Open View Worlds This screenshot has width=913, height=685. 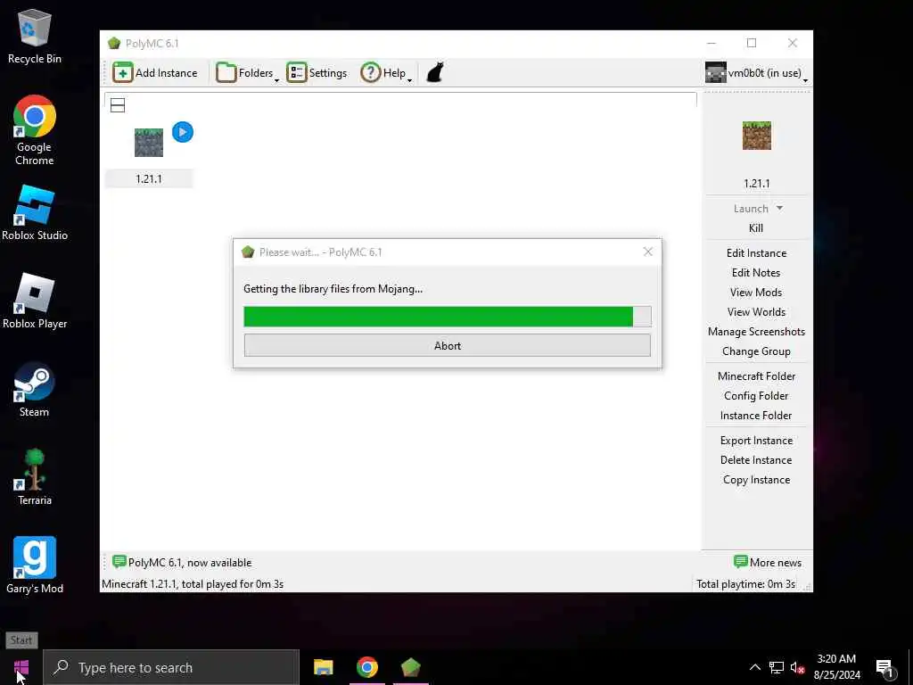756,312
